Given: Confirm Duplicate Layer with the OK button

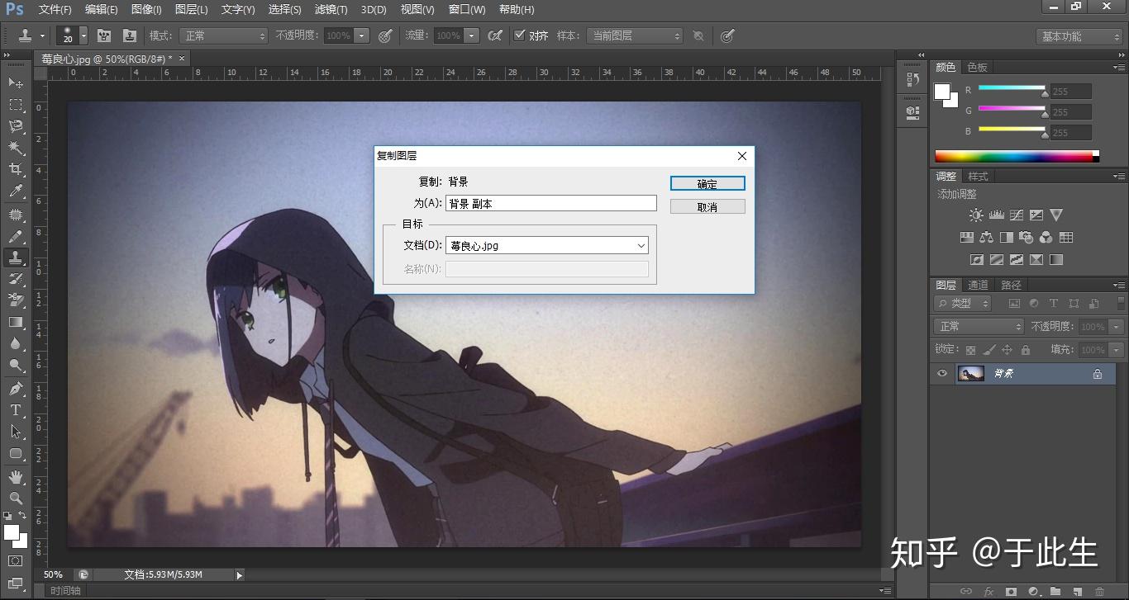Looking at the screenshot, I should coord(707,183).
